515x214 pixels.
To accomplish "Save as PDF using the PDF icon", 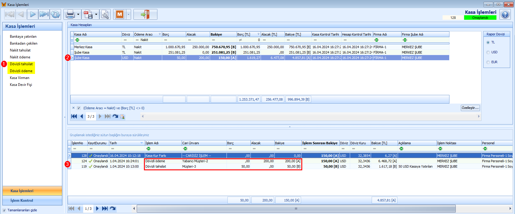I will click(88, 14).
